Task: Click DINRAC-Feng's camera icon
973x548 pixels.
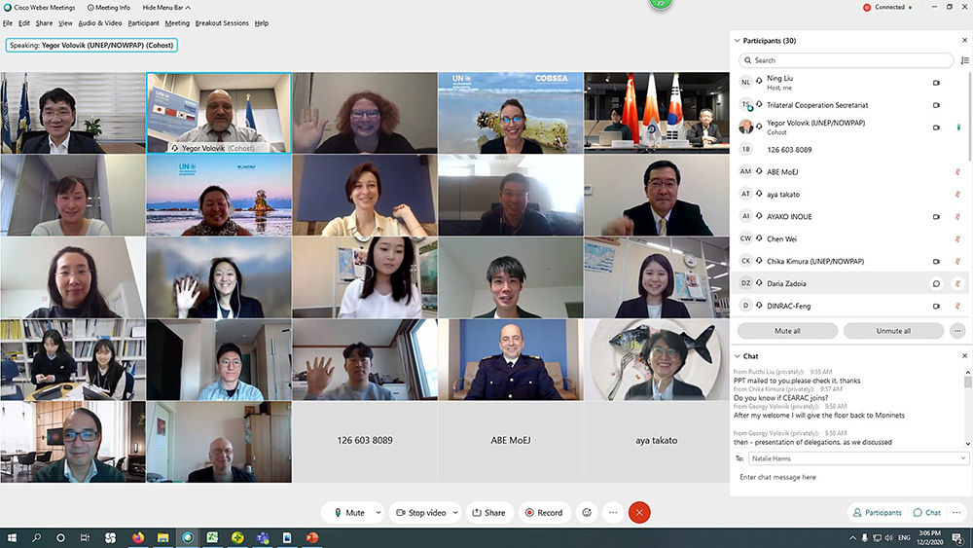Action: (936, 306)
